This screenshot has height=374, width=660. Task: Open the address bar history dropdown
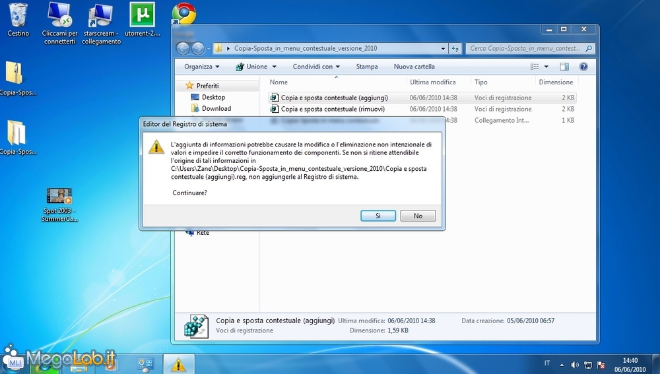point(443,49)
